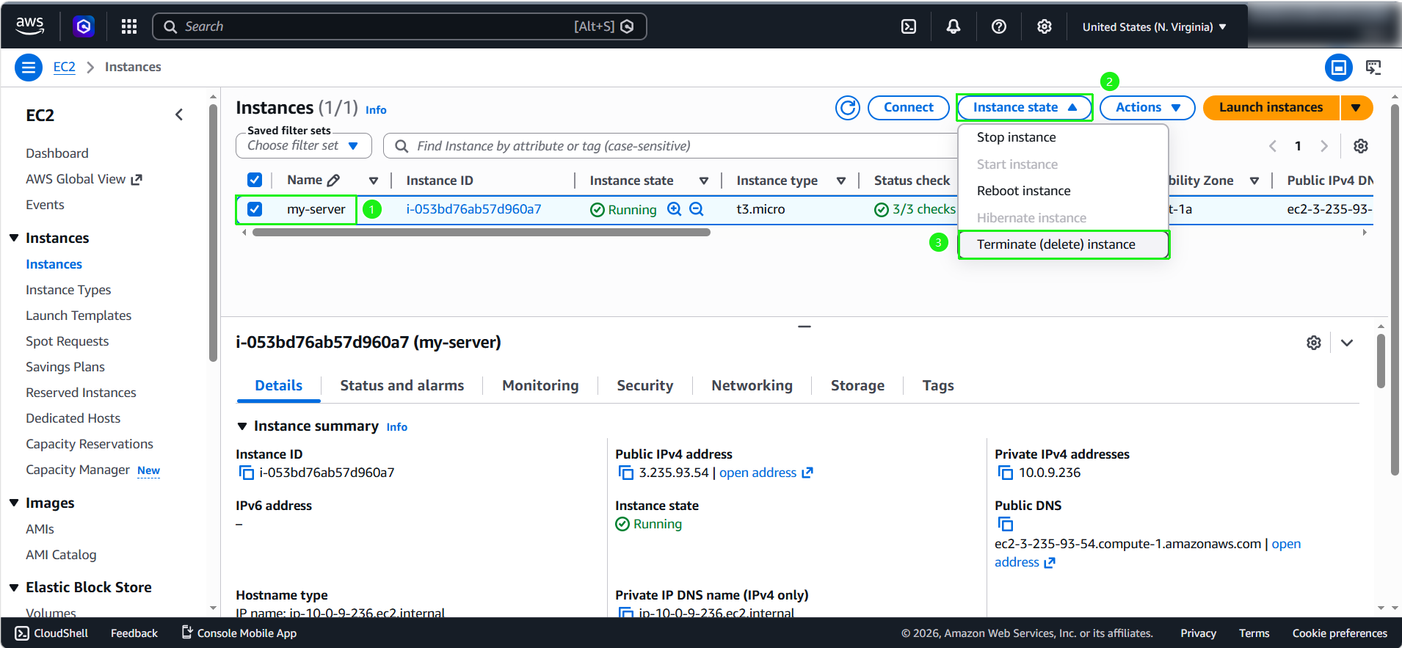The image size is (1402, 648).
Task: Click the table horizontal scrollbar
Action: pos(482,233)
